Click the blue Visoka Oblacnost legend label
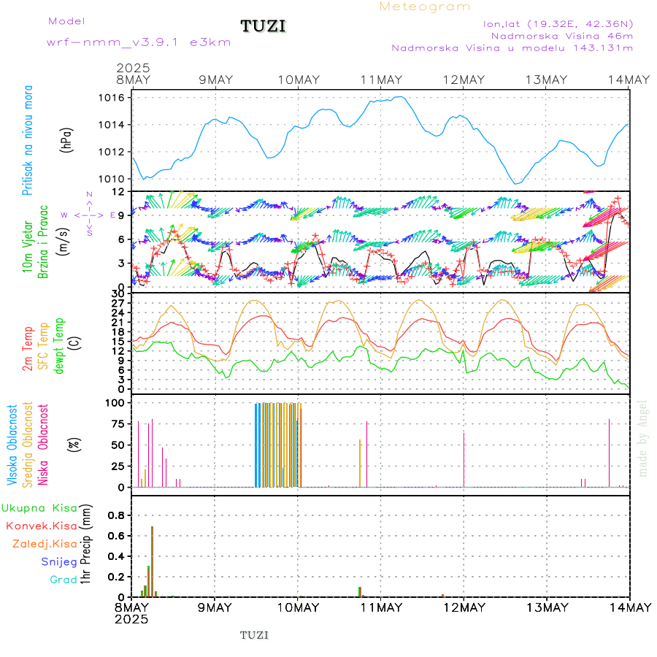The width and height of the screenshot is (657, 657). pos(12,444)
